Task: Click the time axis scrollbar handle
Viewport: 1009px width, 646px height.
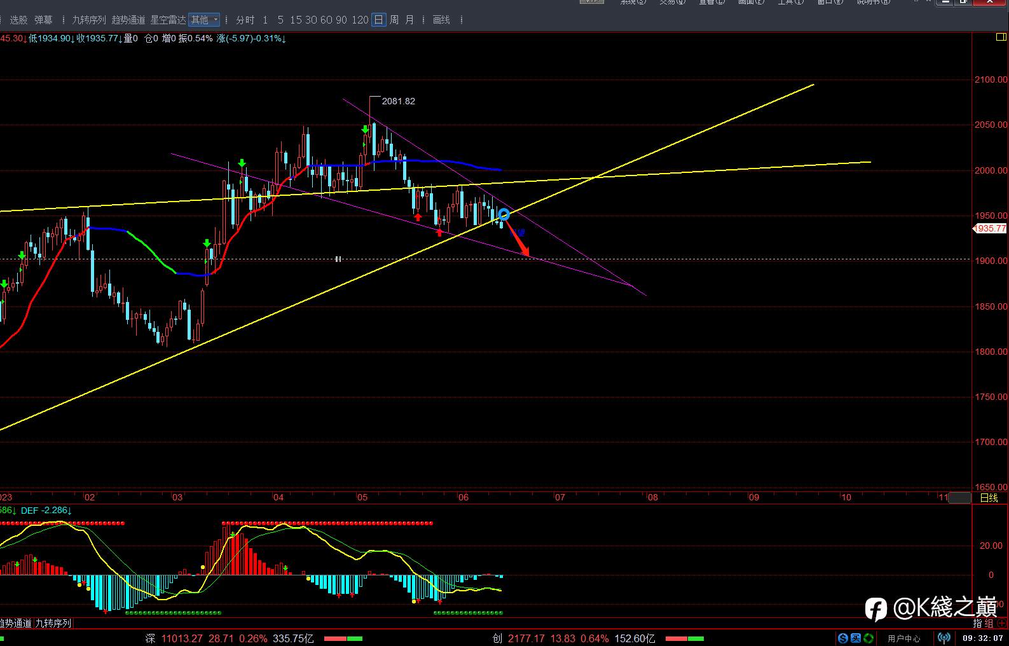Action: point(960,498)
